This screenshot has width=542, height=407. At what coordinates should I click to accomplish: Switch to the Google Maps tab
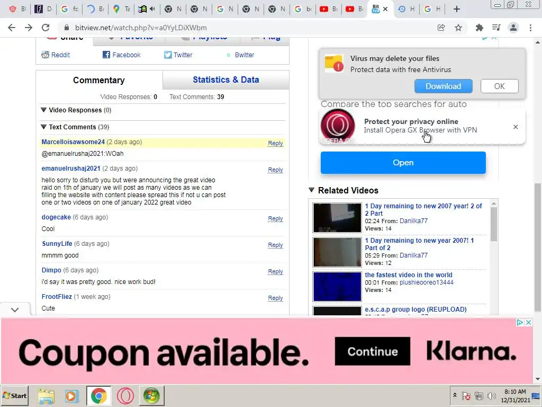coord(121,9)
